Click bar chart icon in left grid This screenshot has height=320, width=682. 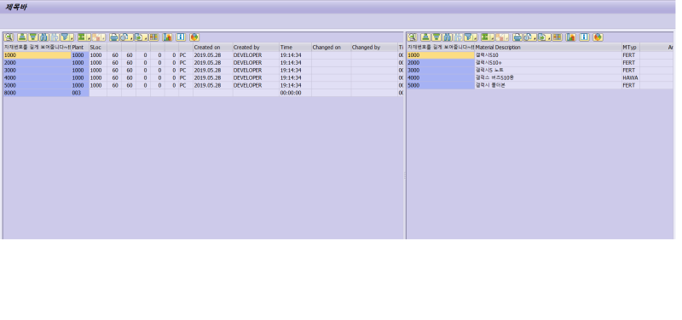(x=167, y=37)
